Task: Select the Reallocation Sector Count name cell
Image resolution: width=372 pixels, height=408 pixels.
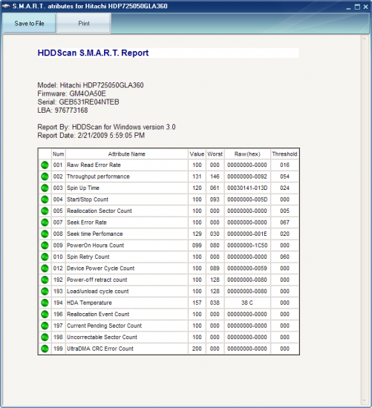Action: click(127, 211)
